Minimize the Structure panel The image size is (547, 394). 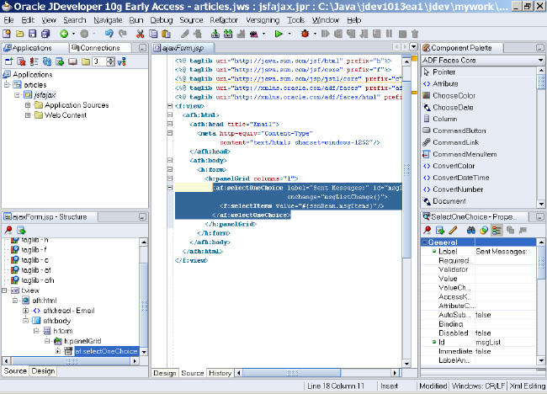142,216
